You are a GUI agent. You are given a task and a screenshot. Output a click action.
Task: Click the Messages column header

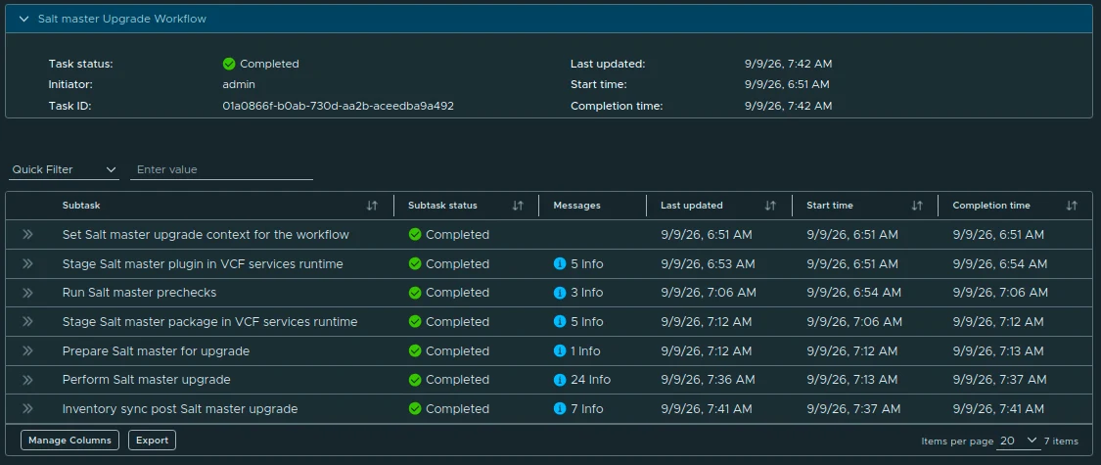(x=577, y=206)
